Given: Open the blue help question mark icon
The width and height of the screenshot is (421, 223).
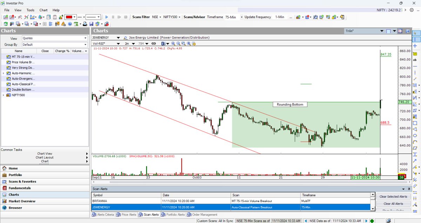Looking at the screenshot, I should tap(70, 24).
